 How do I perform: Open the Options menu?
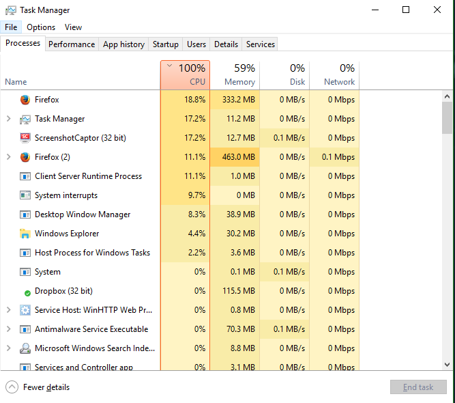click(x=41, y=27)
